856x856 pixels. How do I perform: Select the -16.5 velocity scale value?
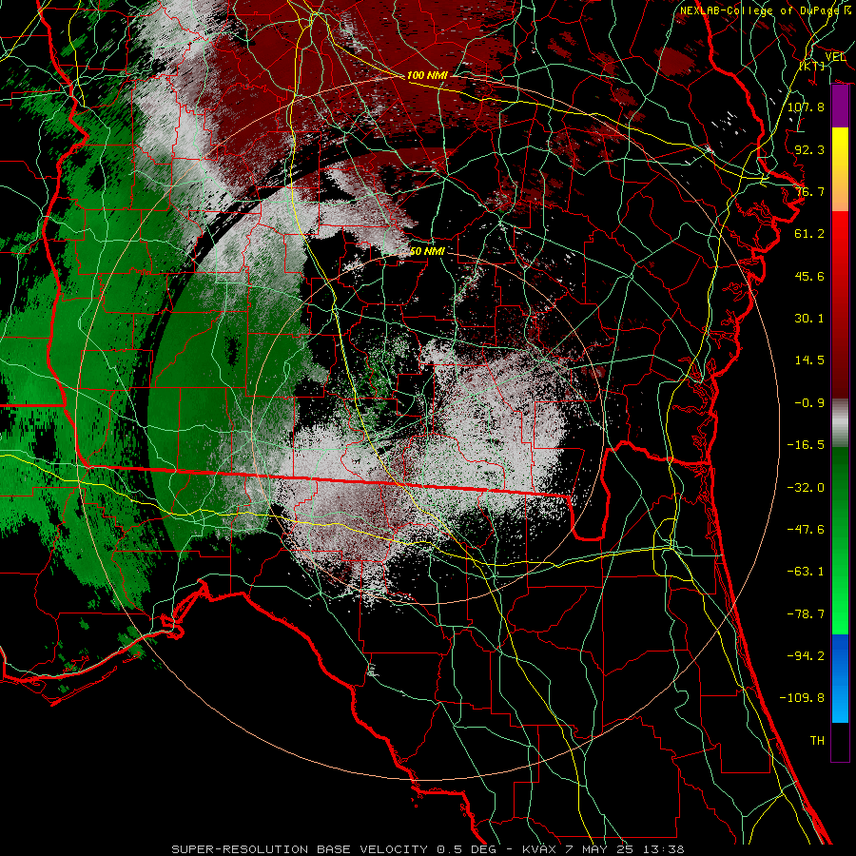[x=806, y=445]
